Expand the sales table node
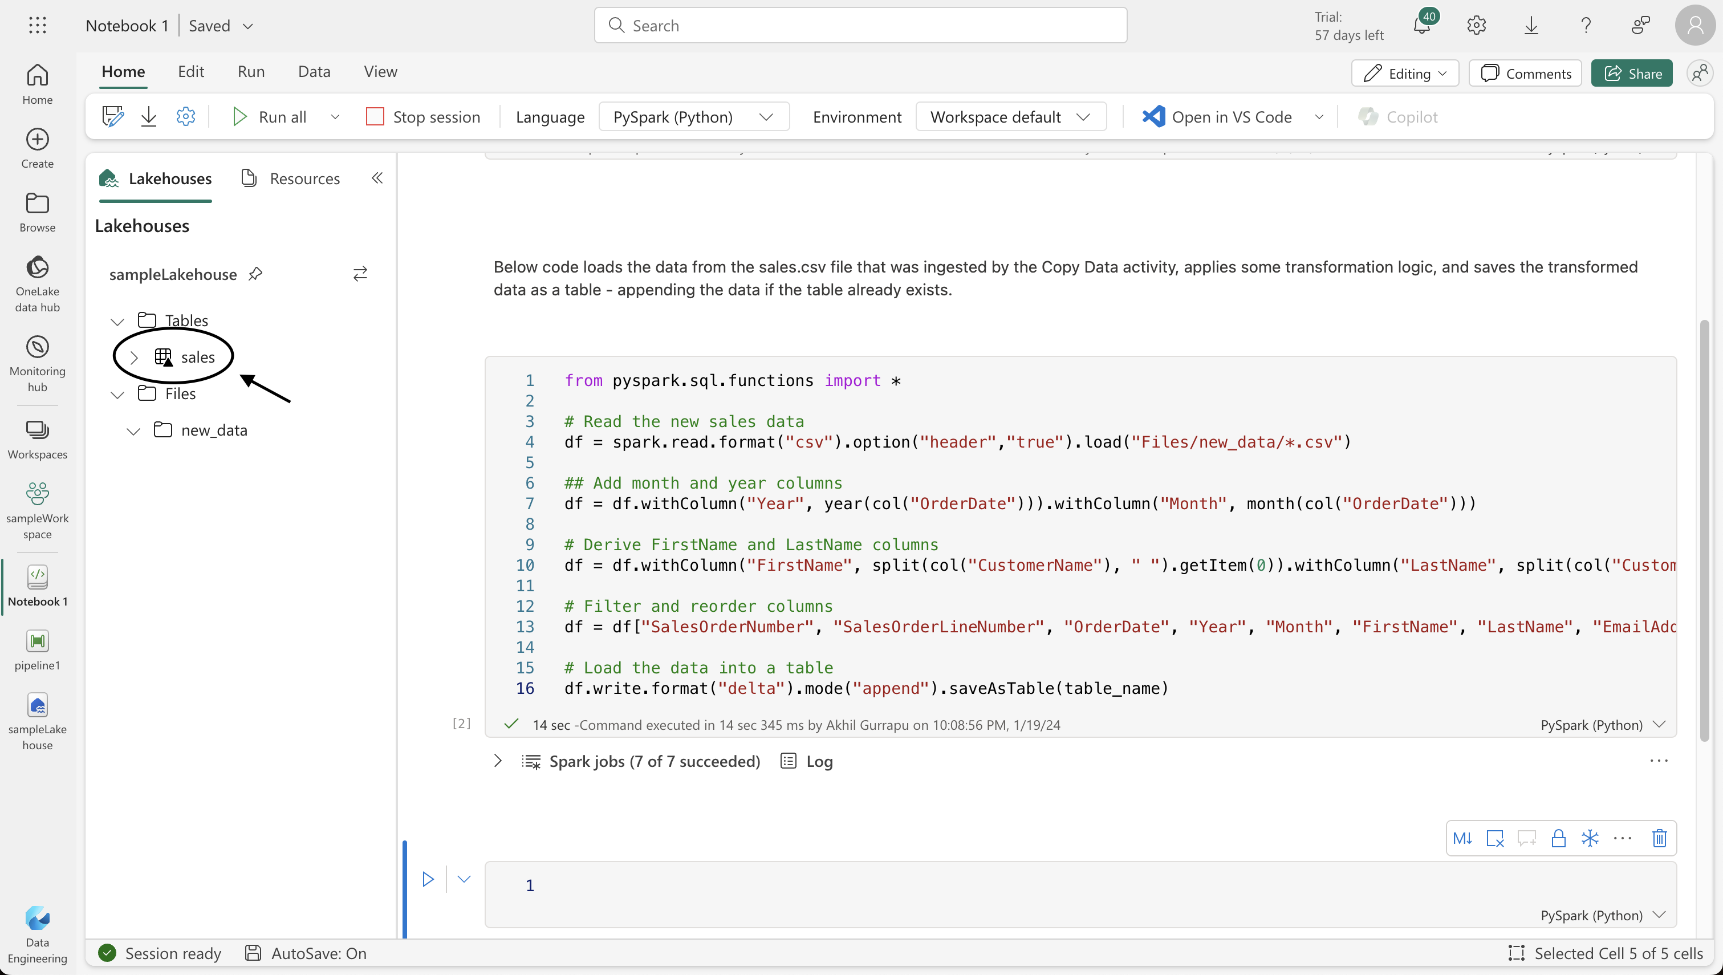Viewport: 1723px width, 975px height. click(133, 357)
